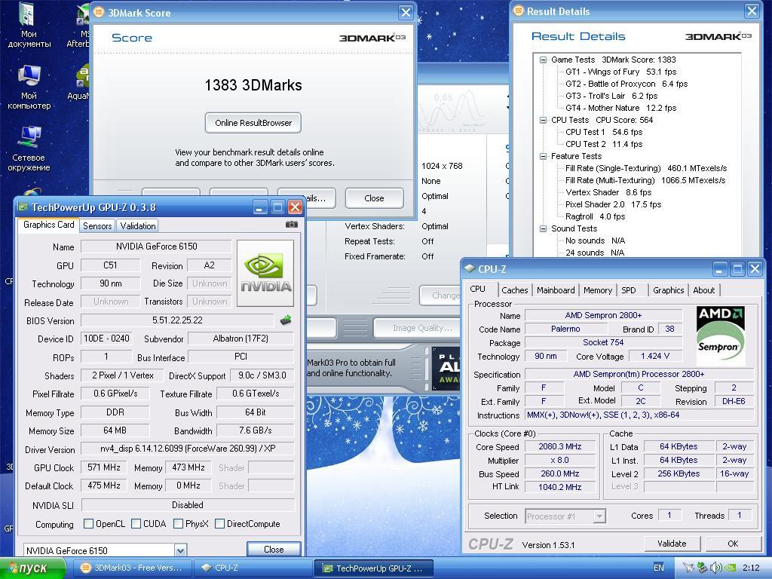Image resolution: width=772 pixels, height=579 pixels.
Task: Open the Graphics tab in CPU-Z
Action: pos(668,290)
